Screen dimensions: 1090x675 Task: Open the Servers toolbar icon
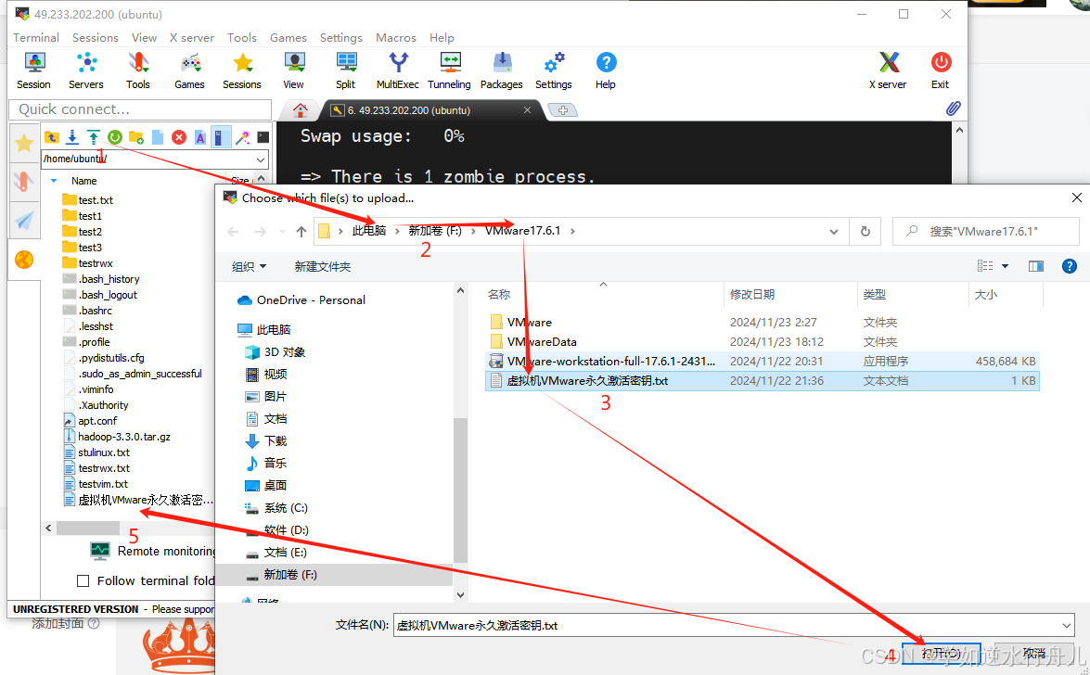click(x=86, y=70)
